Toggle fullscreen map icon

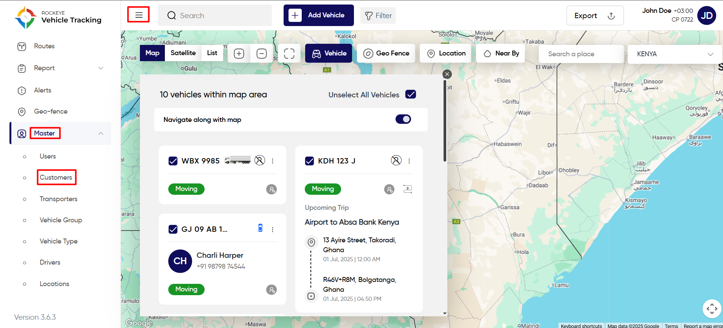pos(289,54)
